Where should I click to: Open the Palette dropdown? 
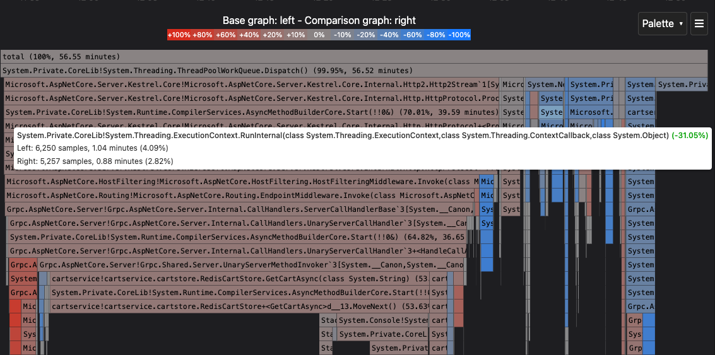pos(662,24)
